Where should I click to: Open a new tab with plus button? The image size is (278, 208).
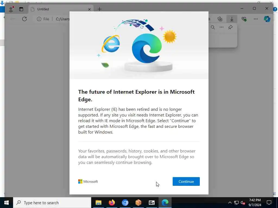[100, 9]
